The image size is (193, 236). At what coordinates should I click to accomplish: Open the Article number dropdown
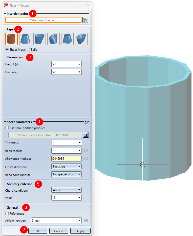[x=79, y=220]
